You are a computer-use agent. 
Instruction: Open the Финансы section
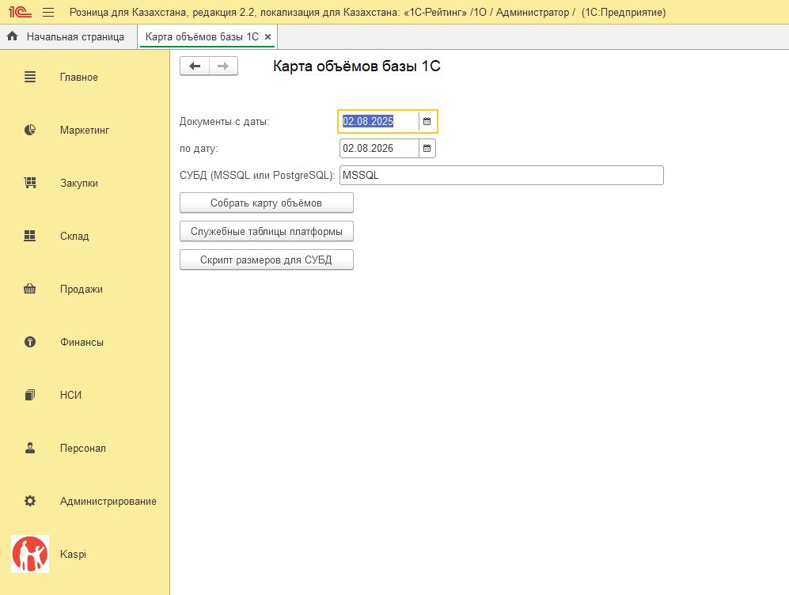point(82,342)
